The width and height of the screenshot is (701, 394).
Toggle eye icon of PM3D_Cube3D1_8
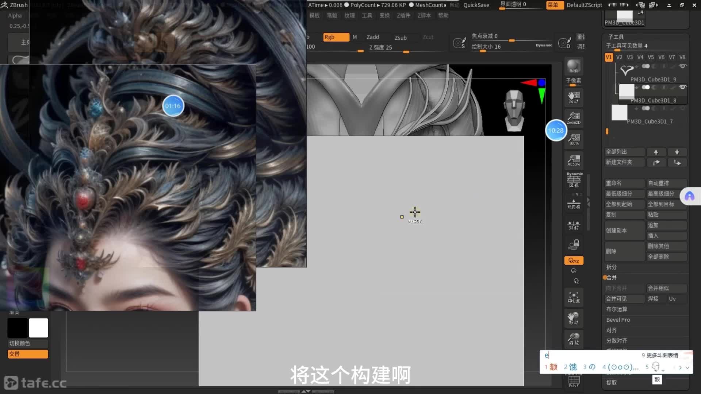tap(682, 87)
